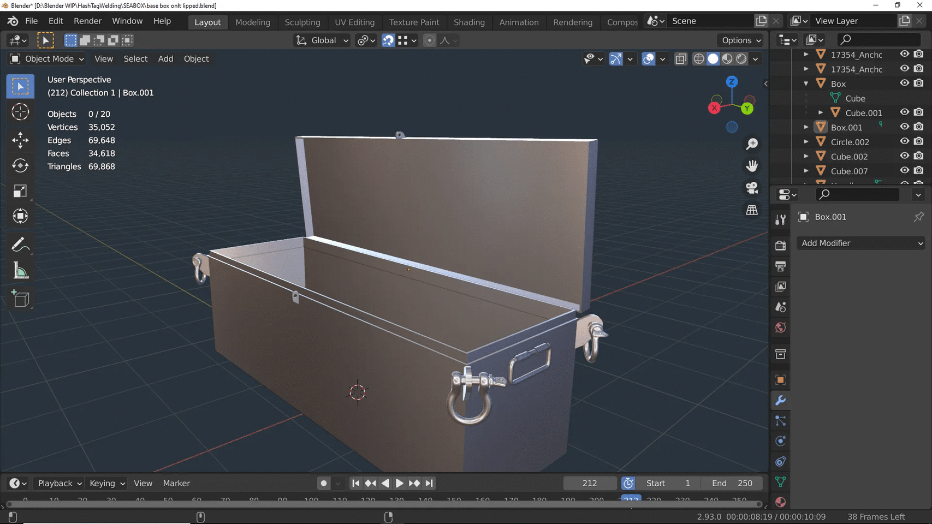Screen dimensions: 932x524
Task: Click the zoom view magnifier icon
Action: click(x=752, y=144)
